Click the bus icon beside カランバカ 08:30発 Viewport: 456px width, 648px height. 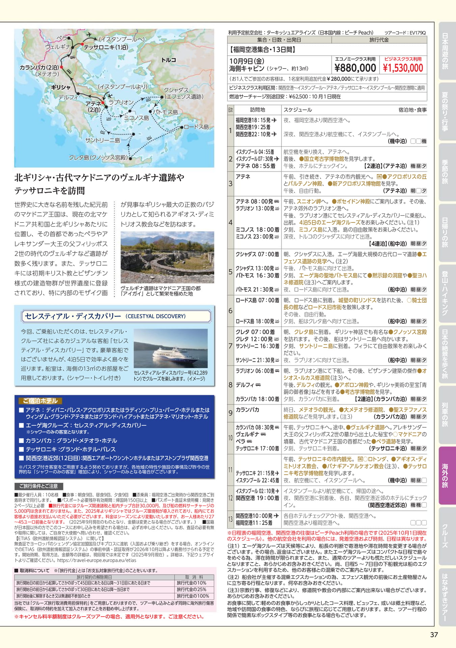click(277, 427)
